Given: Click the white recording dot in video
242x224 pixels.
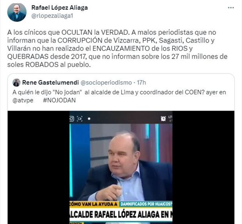Looking at the screenshot, I should 89,119.
